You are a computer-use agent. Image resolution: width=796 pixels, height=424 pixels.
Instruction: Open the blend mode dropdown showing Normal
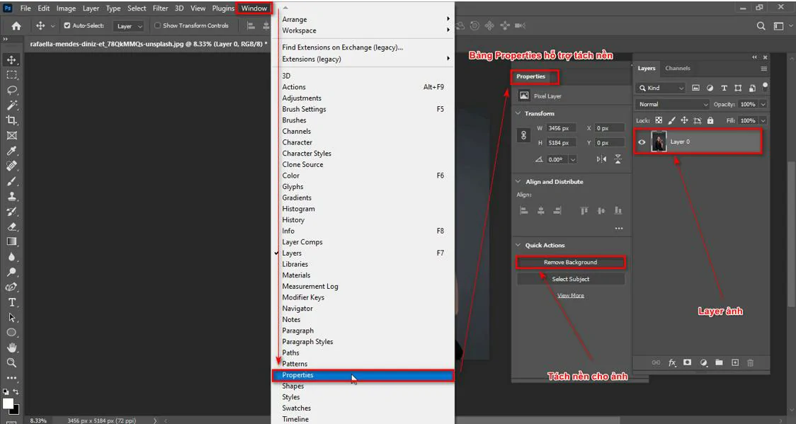(671, 104)
